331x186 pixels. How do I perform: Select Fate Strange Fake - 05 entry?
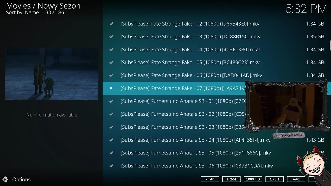190,63
